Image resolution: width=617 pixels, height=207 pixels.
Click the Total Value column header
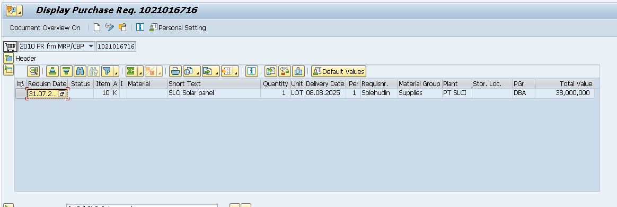[x=565, y=83]
